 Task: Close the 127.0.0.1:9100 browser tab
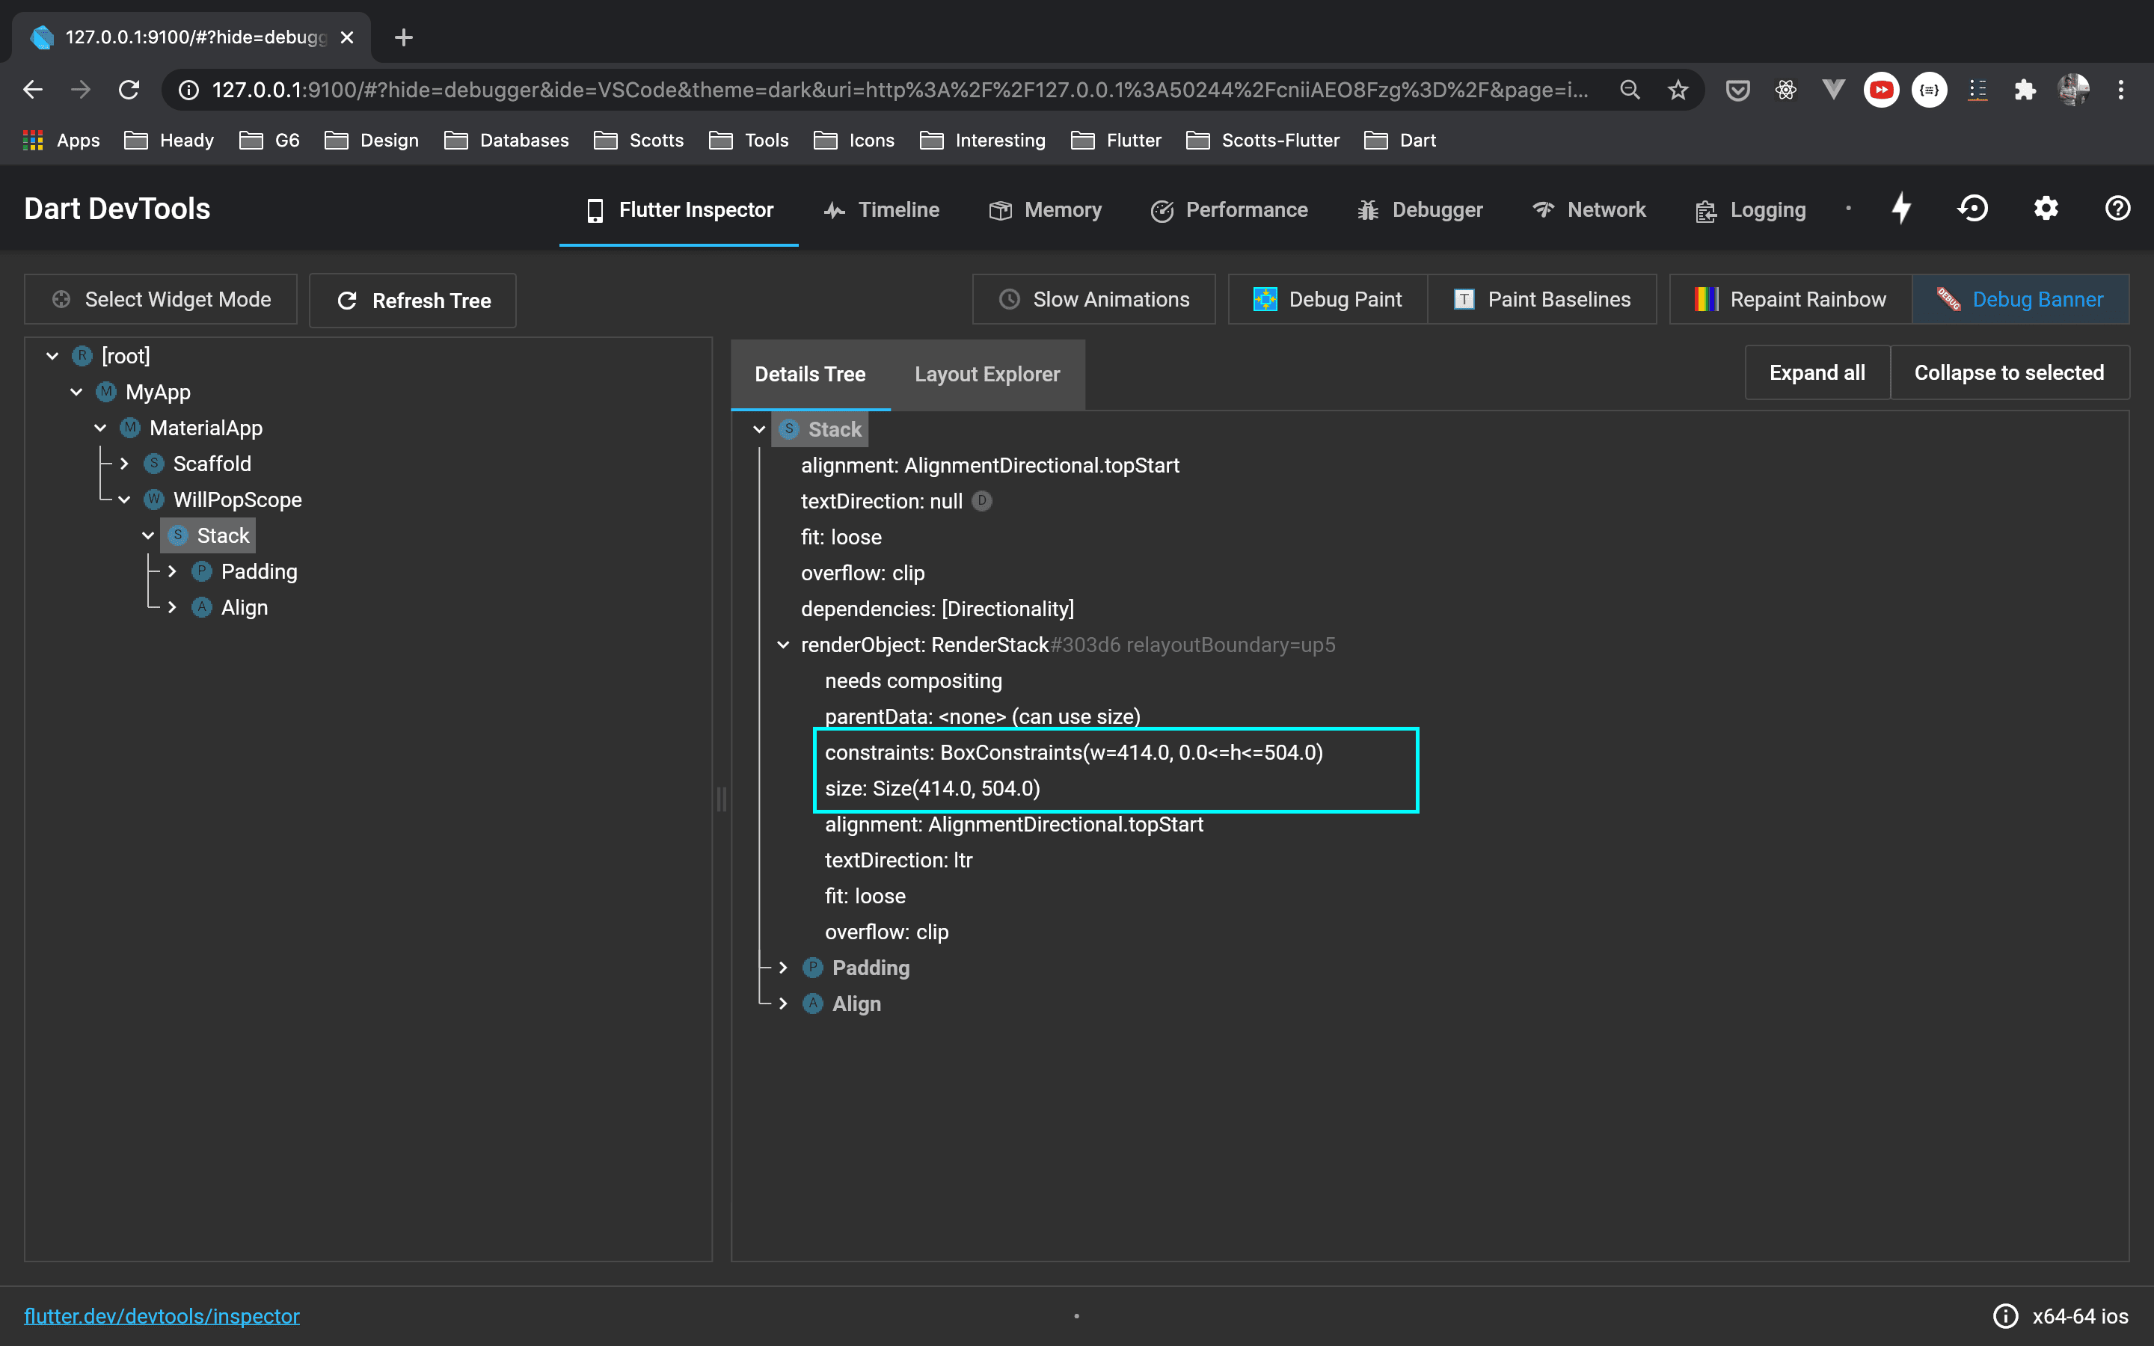(x=347, y=37)
